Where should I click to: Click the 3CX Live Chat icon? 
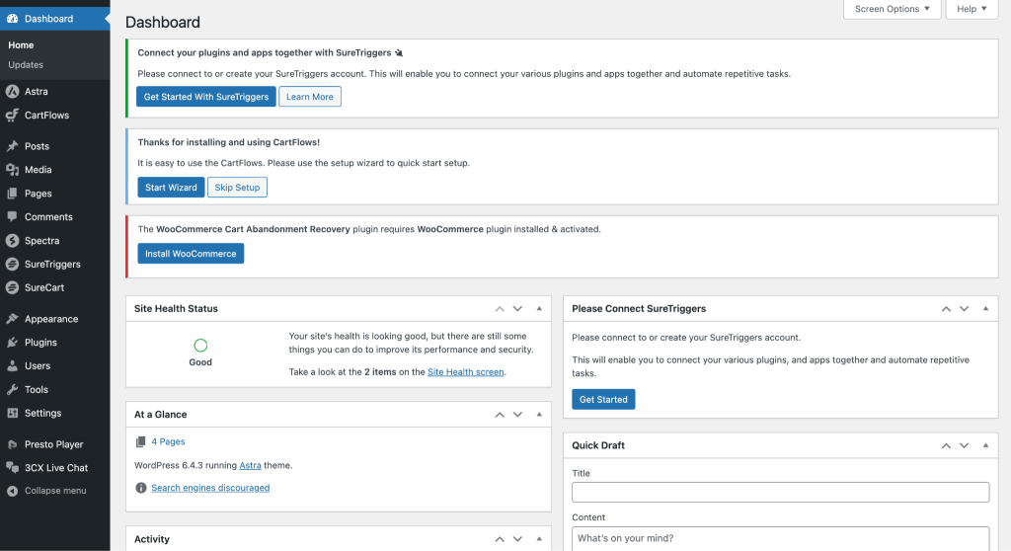tap(12, 468)
